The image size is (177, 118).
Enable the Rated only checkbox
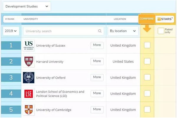click(160, 30)
